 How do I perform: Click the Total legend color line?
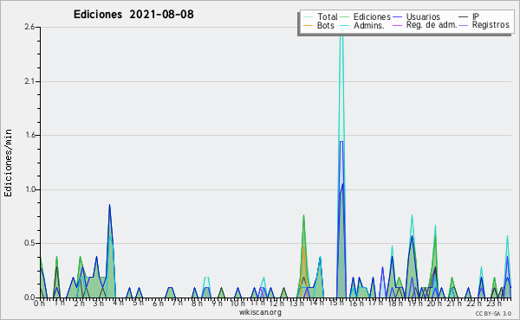309,17
